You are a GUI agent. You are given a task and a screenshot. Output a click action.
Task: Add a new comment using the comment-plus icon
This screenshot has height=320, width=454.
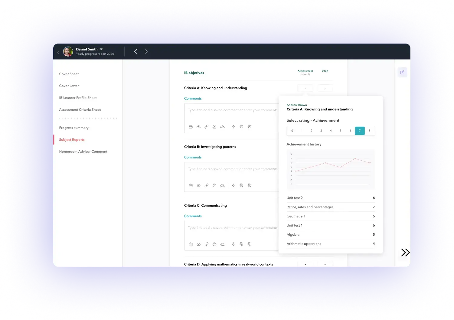249,126
